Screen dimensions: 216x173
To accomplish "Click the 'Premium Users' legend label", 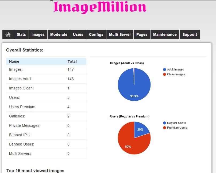I will 177,128.
